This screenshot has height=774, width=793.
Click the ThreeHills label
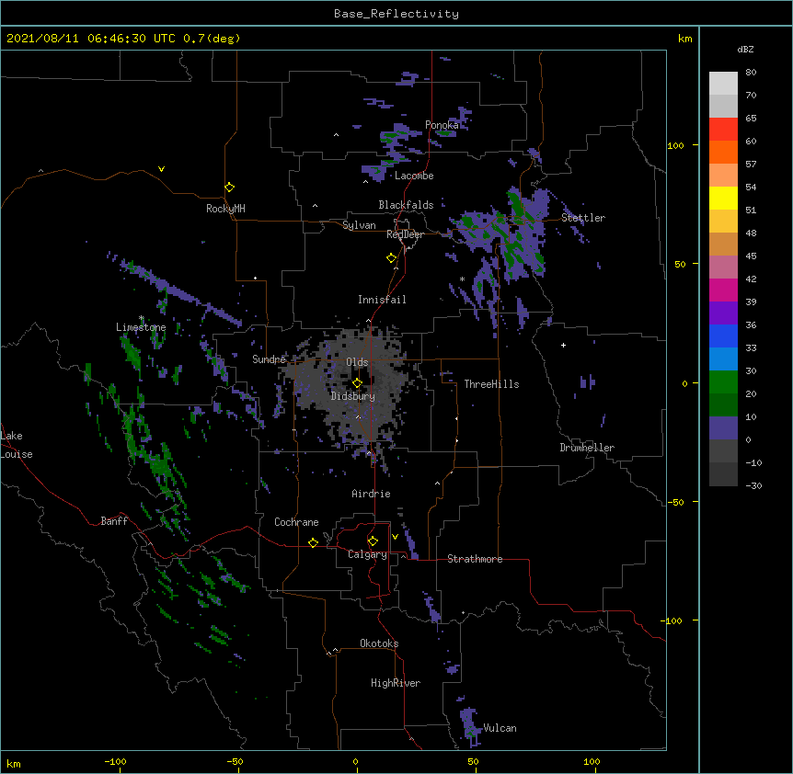(x=491, y=384)
